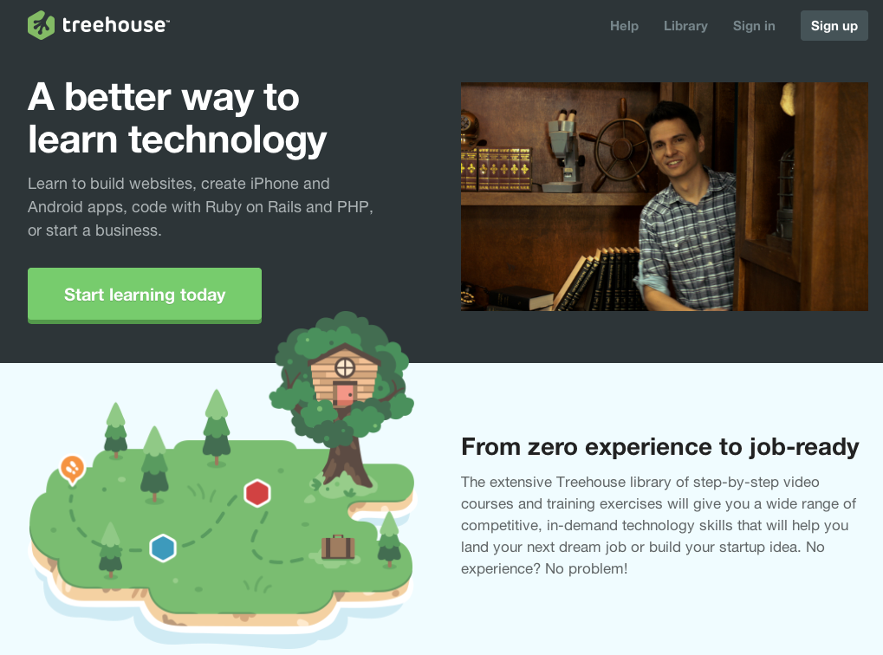Click the Start learning today button
The image size is (883, 655).
coord(145,295)
